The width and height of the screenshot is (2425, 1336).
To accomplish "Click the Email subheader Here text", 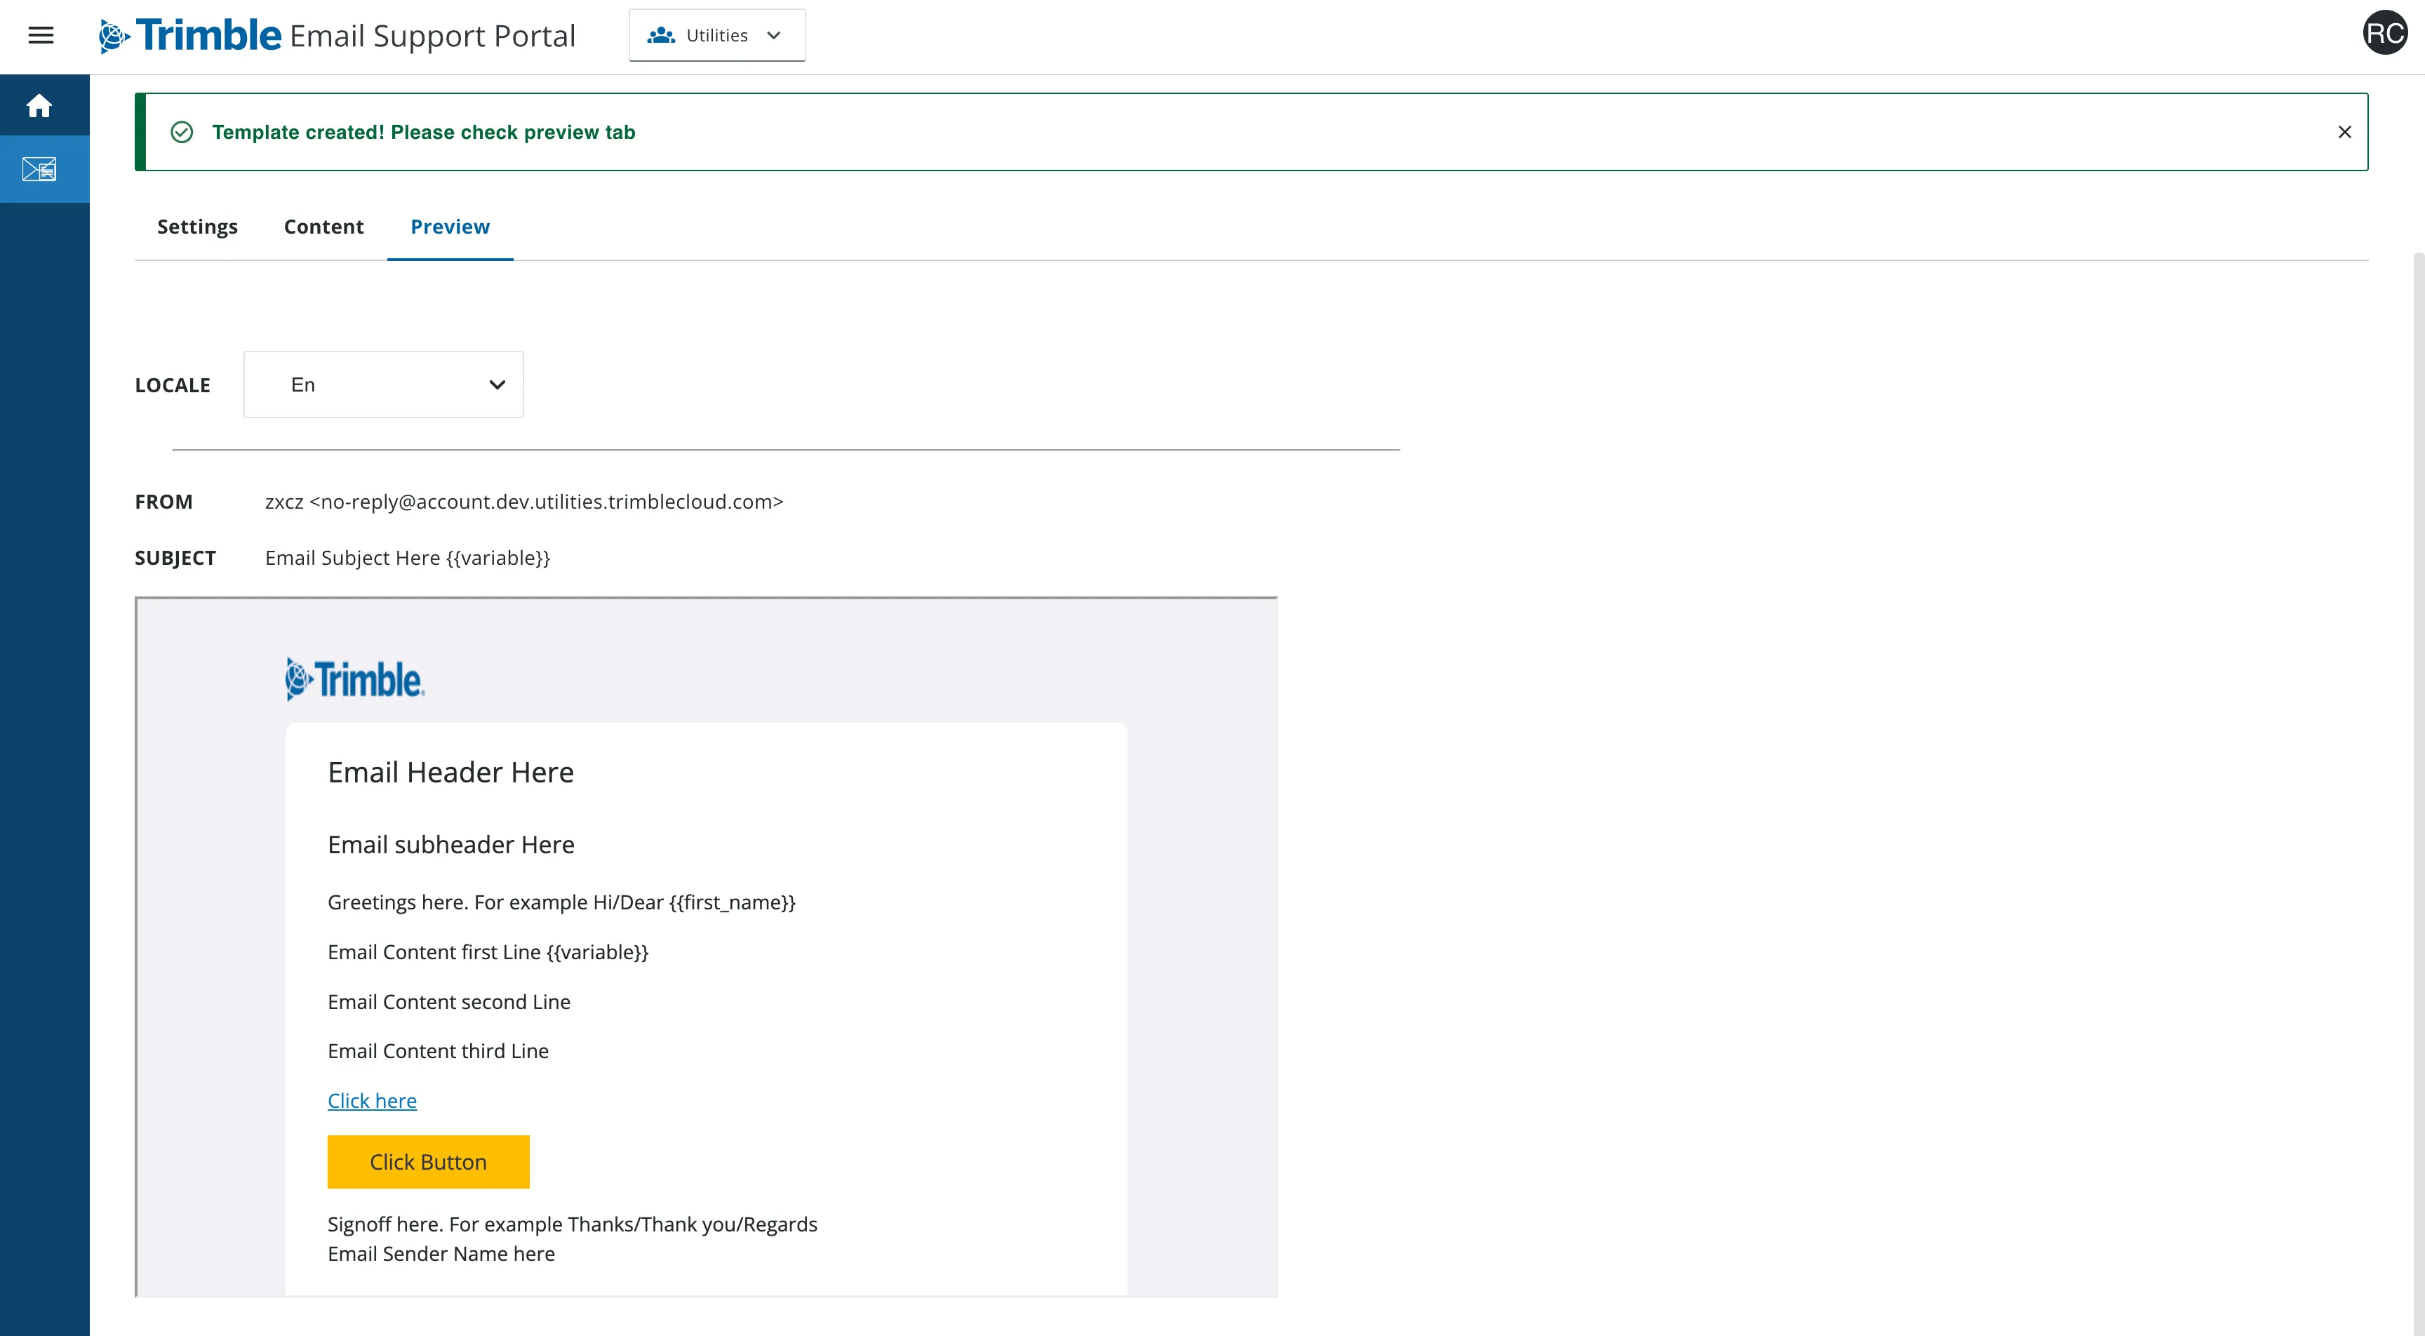I will pyautogui.click(x=451, y=845).
